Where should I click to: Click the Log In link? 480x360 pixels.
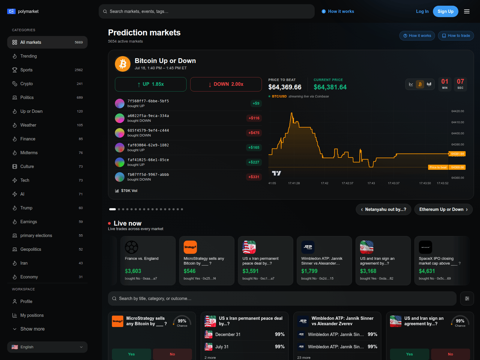click(422, 11)
